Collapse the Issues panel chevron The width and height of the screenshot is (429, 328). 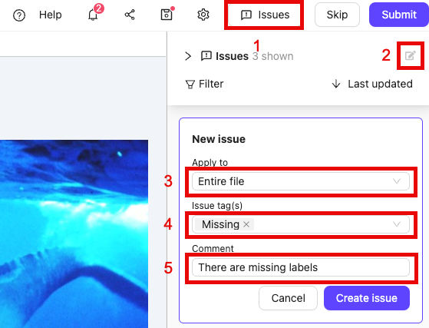188,56
